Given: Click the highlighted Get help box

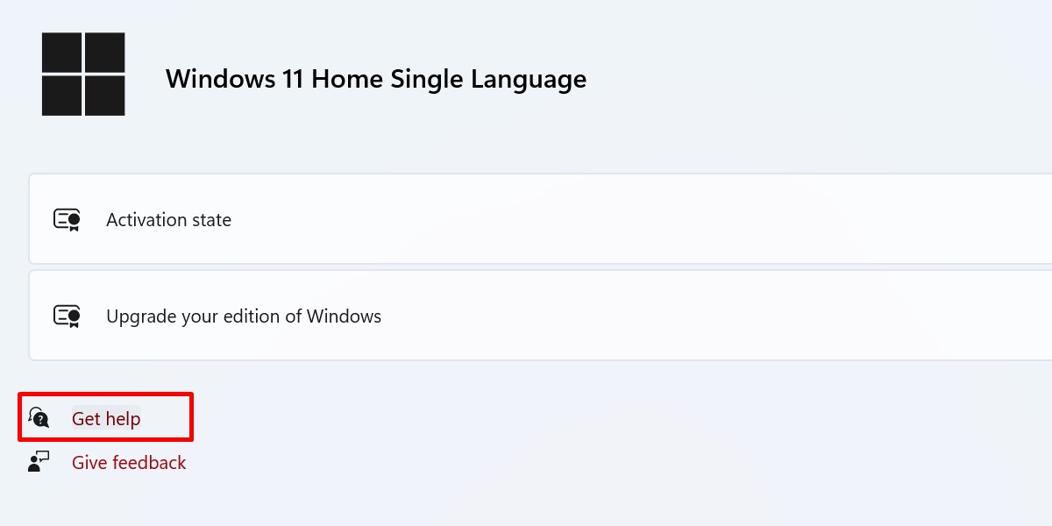Looking at the screenshot, I should pyautogui.click(x=105, y=417).
